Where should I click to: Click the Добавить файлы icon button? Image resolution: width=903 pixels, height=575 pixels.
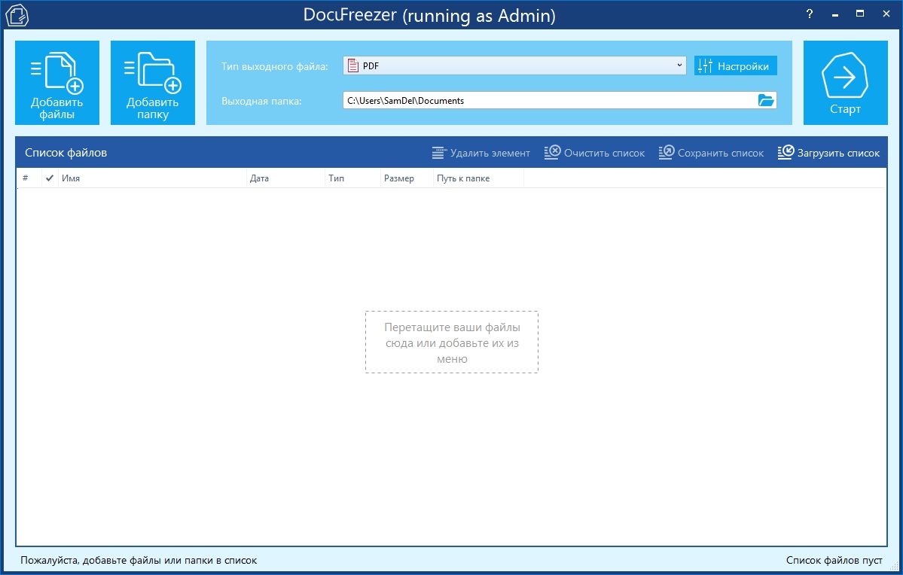[x=57, y=83]
